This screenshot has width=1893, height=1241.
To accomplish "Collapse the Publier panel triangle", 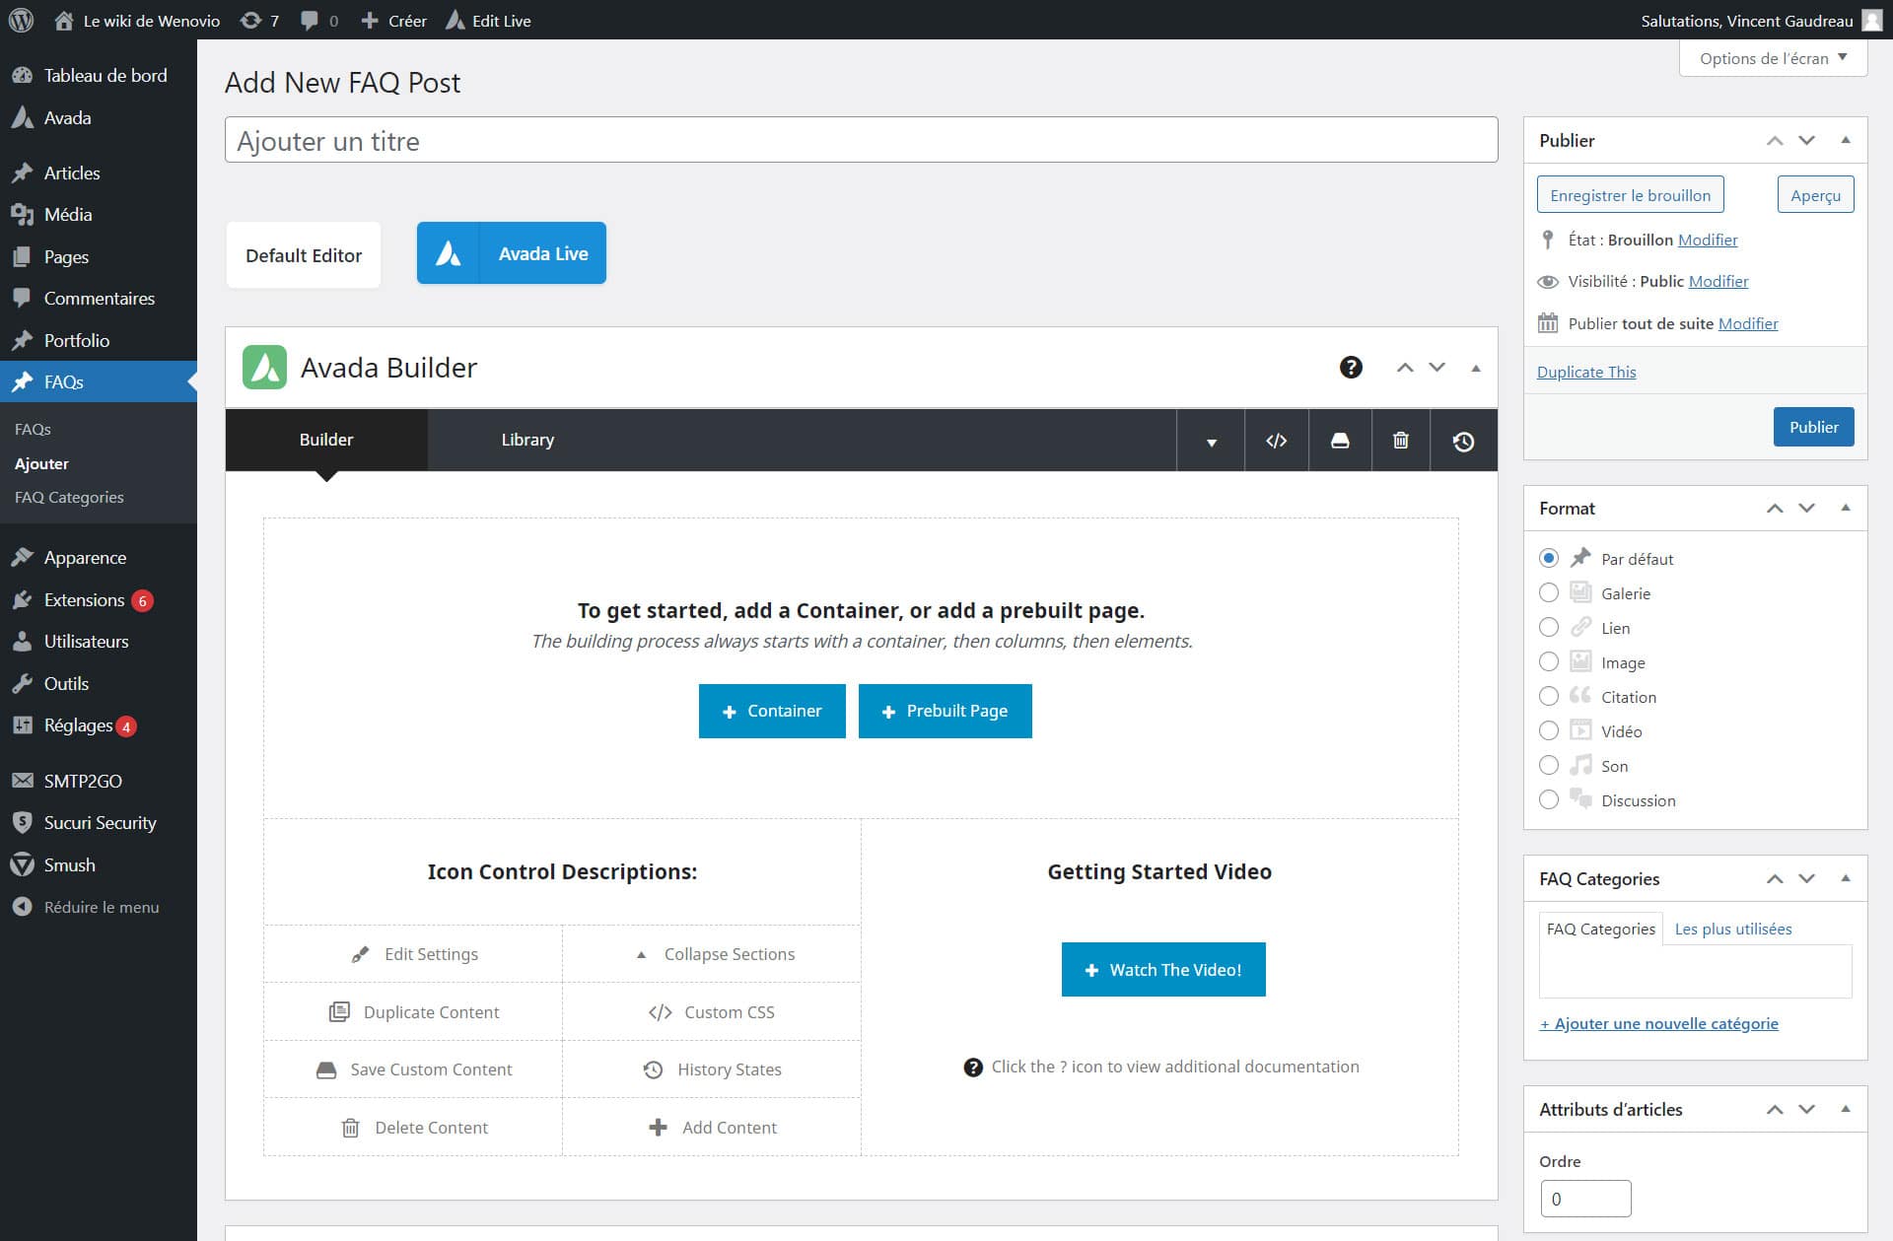I will point(1846,140).
